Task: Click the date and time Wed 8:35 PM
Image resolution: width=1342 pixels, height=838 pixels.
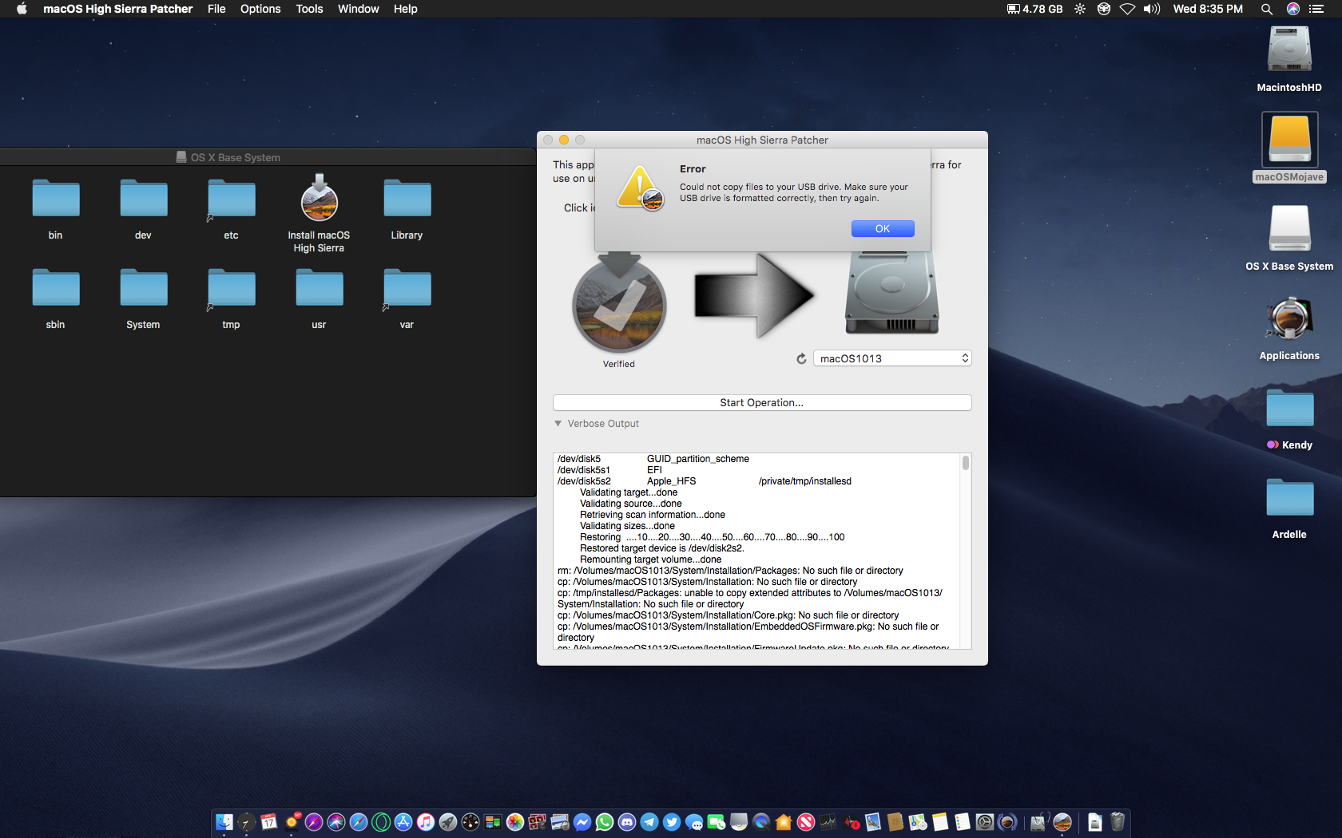Action: (1208, 9)
